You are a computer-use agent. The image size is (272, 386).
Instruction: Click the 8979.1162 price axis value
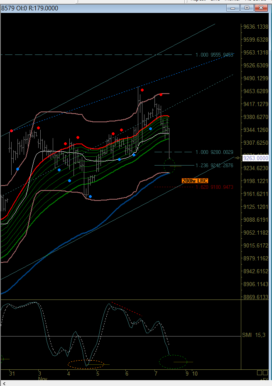(255, 258)
